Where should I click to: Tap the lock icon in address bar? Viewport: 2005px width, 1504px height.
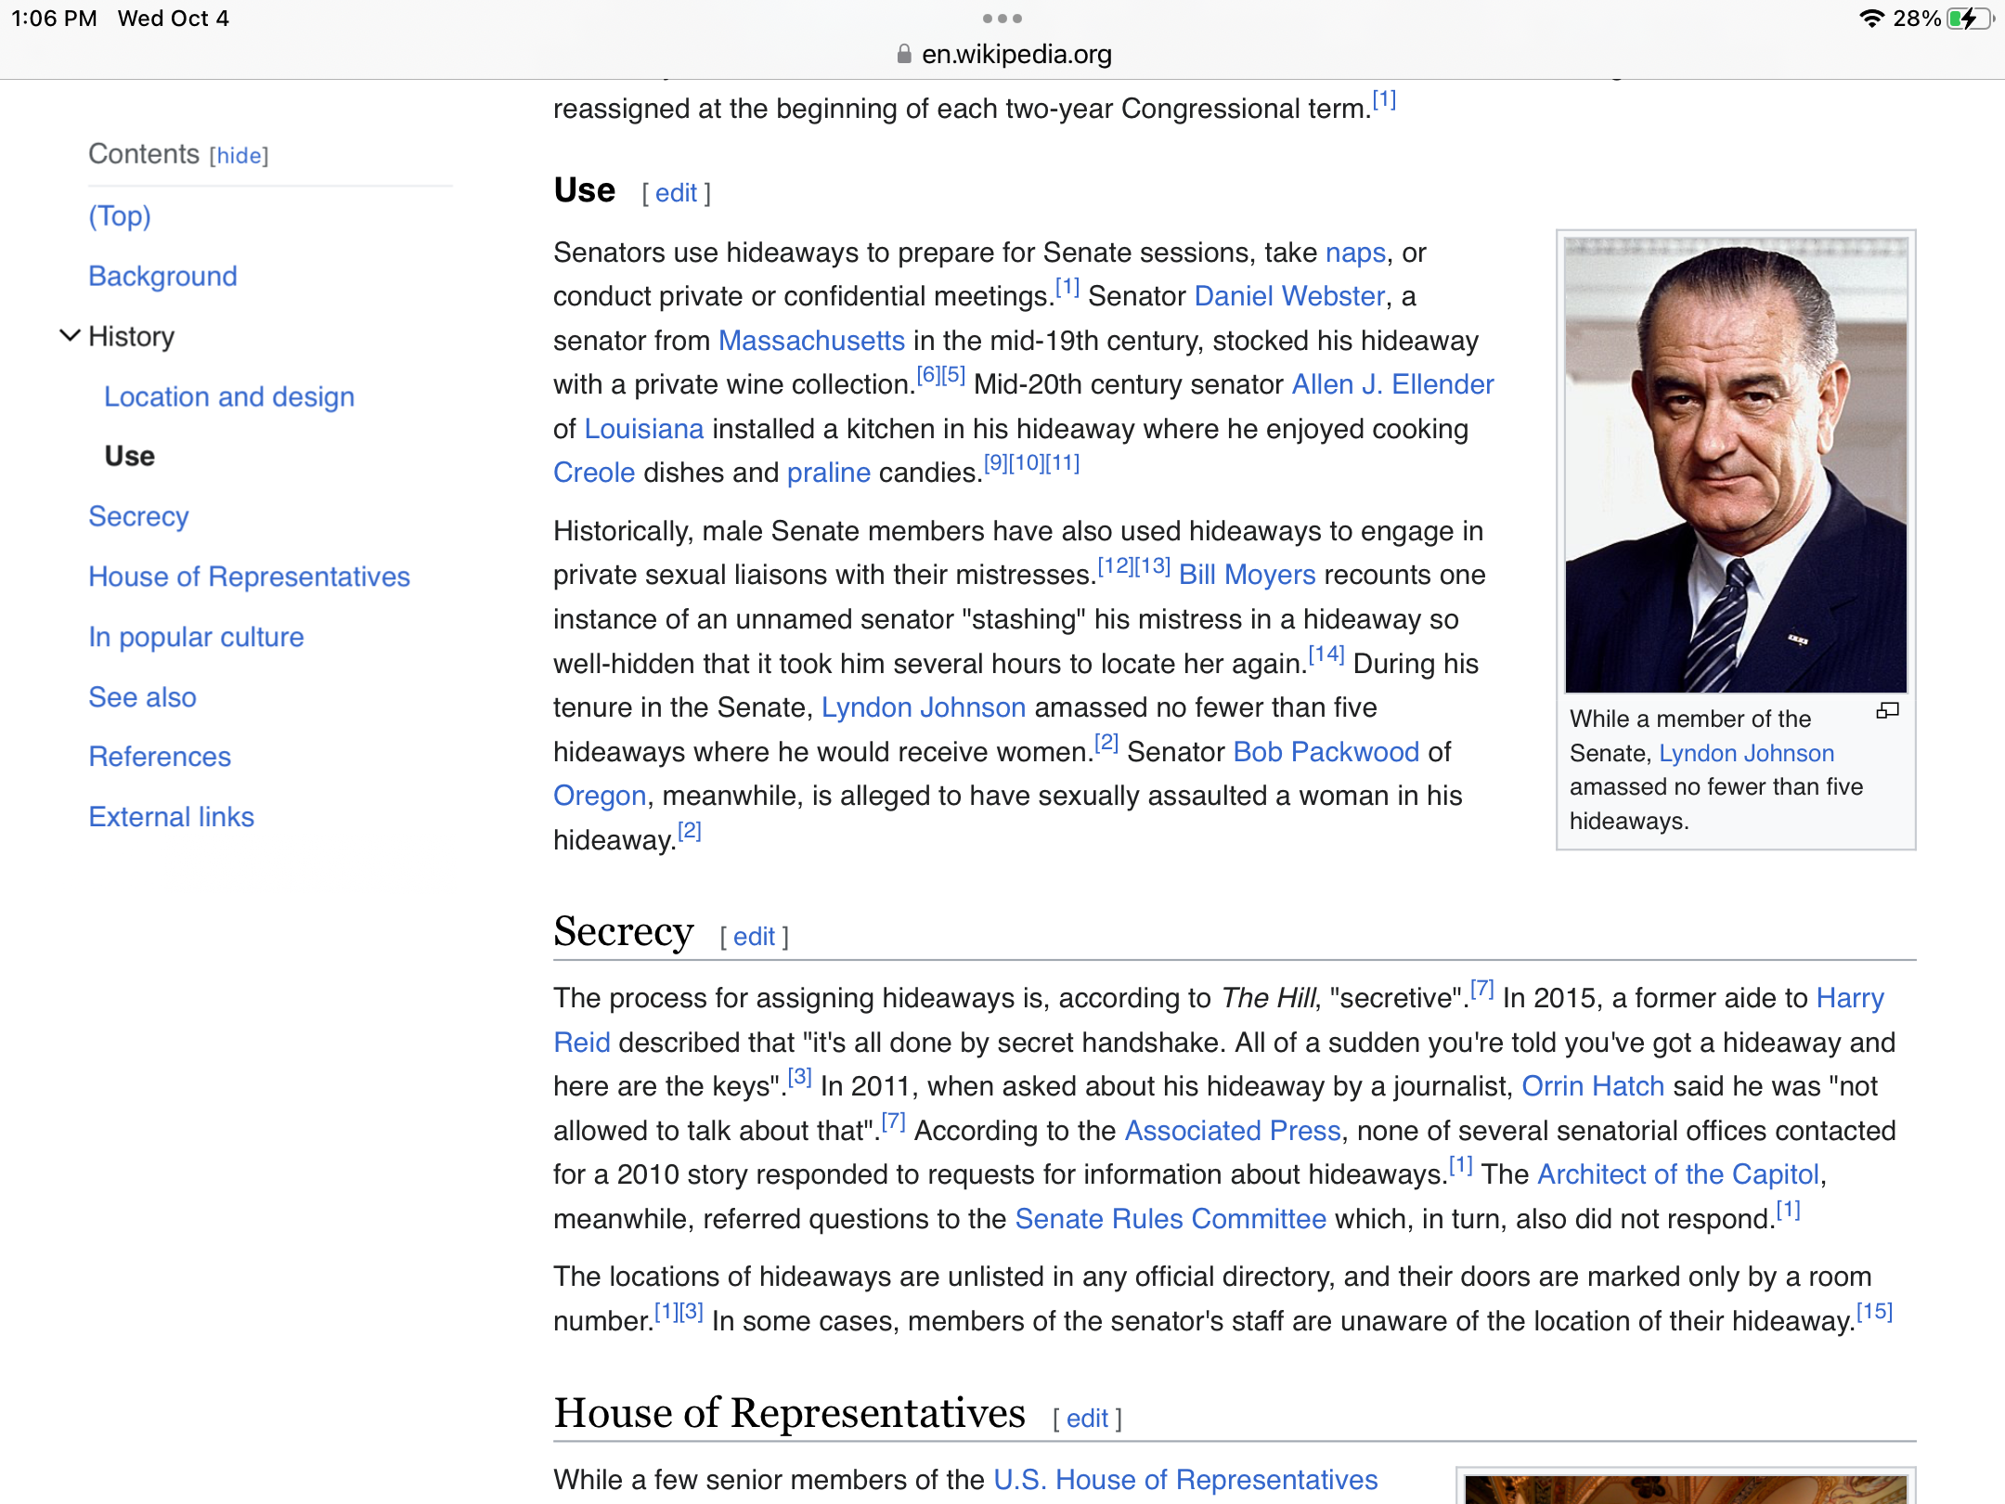(904, 55)
